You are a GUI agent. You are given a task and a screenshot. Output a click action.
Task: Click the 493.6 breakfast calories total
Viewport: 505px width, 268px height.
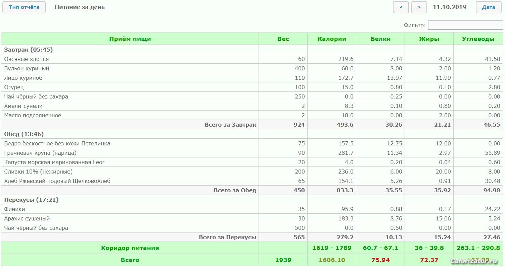pyautogui.click(x=345, y=125)
